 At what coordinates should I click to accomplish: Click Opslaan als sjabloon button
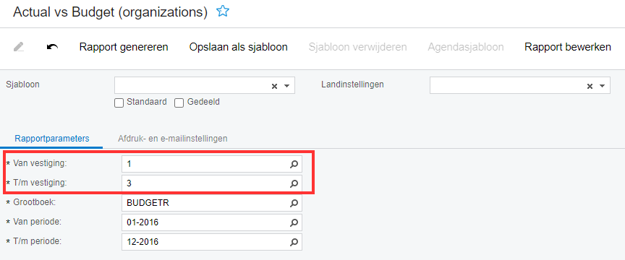pos(239,47)
